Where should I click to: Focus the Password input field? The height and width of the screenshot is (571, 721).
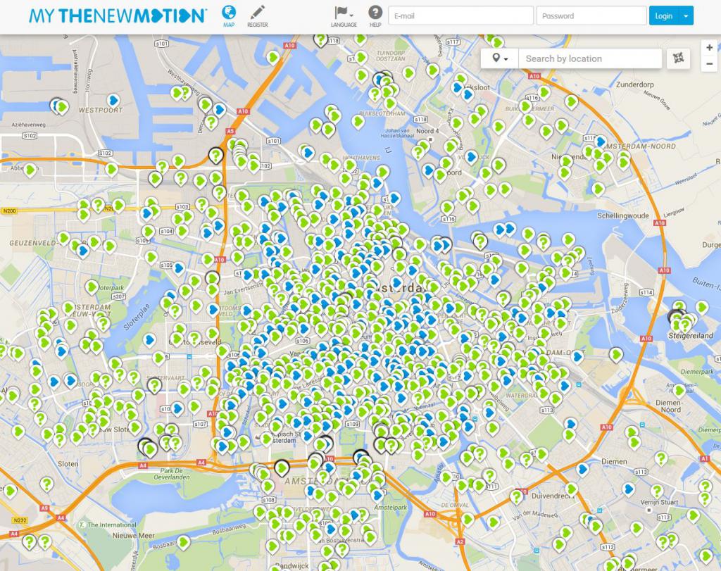pos(591,15)
